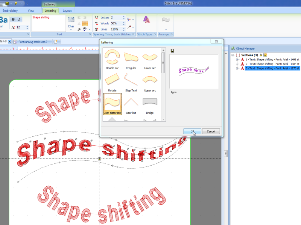Image resolution: width=301 pixels, height=225 pixels.
Task: Open the Stitch Type gallery icon
Action: click(x=146, y=20)
